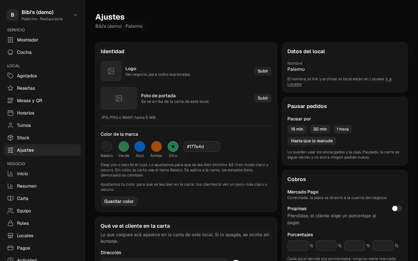This screenshot has width=418, height=261.
Task: Navigate to Roles
Action: (42, 223)
